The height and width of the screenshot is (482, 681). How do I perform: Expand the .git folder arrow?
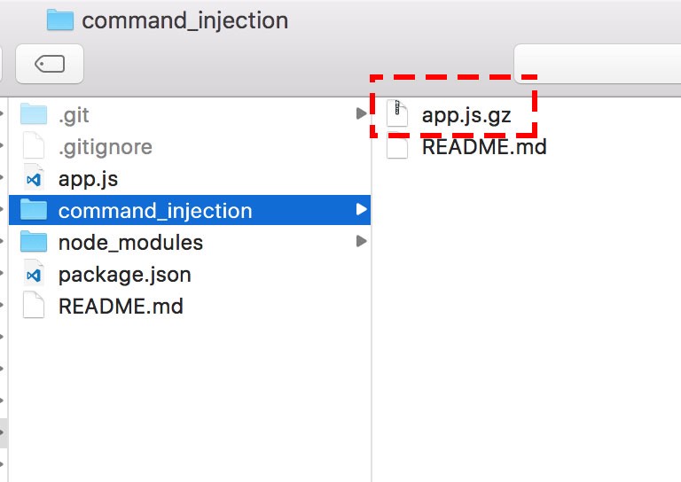[361, 114]
